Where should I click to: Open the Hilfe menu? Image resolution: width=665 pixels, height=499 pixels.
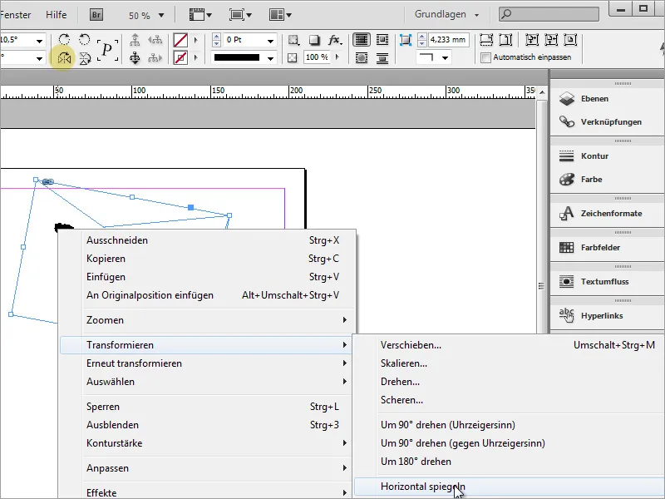pos(56,15)
